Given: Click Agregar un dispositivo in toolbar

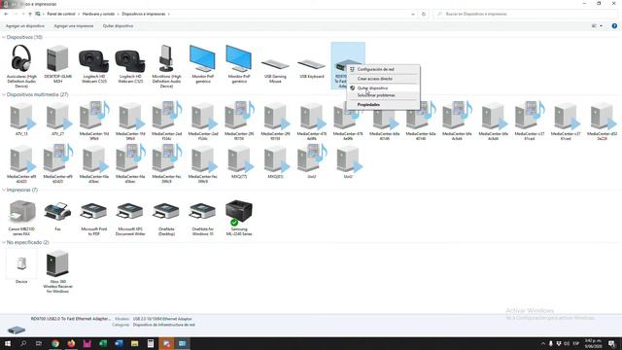Looking at the screenshot, I should [x=25, y=26].
